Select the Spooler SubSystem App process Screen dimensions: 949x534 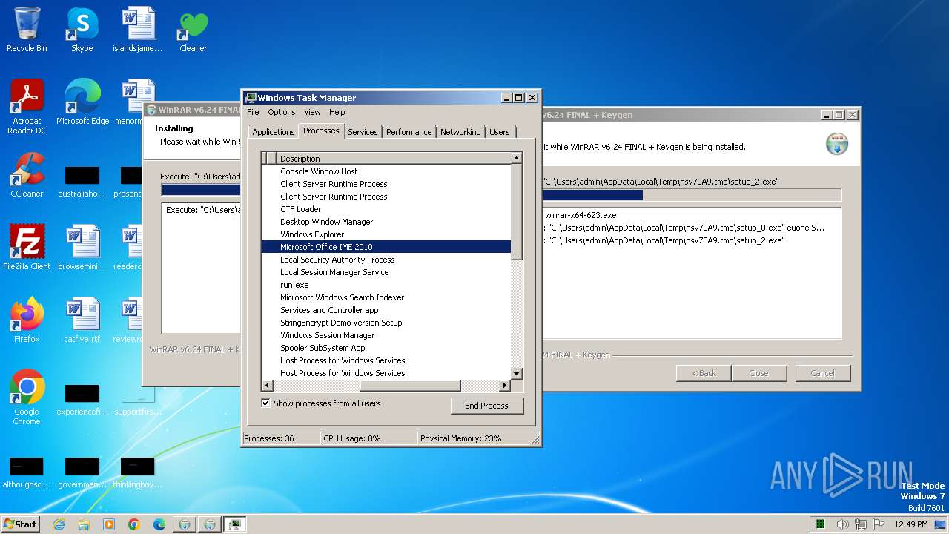pos(386,348)
